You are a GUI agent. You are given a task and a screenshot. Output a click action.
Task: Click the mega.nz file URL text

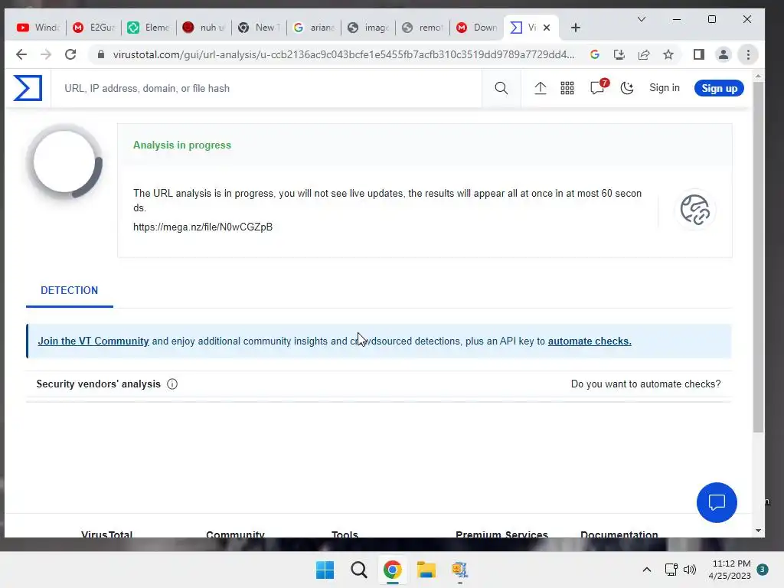202,227
